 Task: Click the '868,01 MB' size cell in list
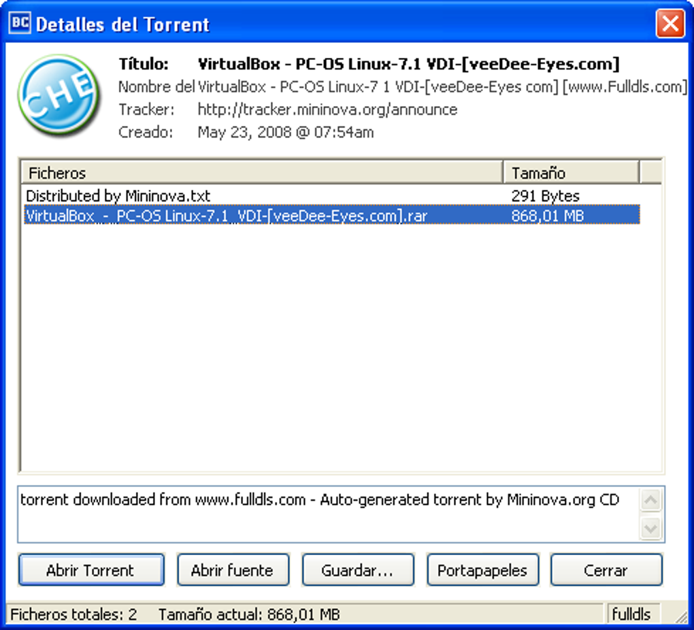[x=548, y=216]
